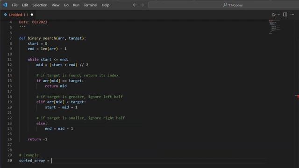This screenshot has width=299, height=168.
Task: Open the Run menu
Action: tap(76, 5)
